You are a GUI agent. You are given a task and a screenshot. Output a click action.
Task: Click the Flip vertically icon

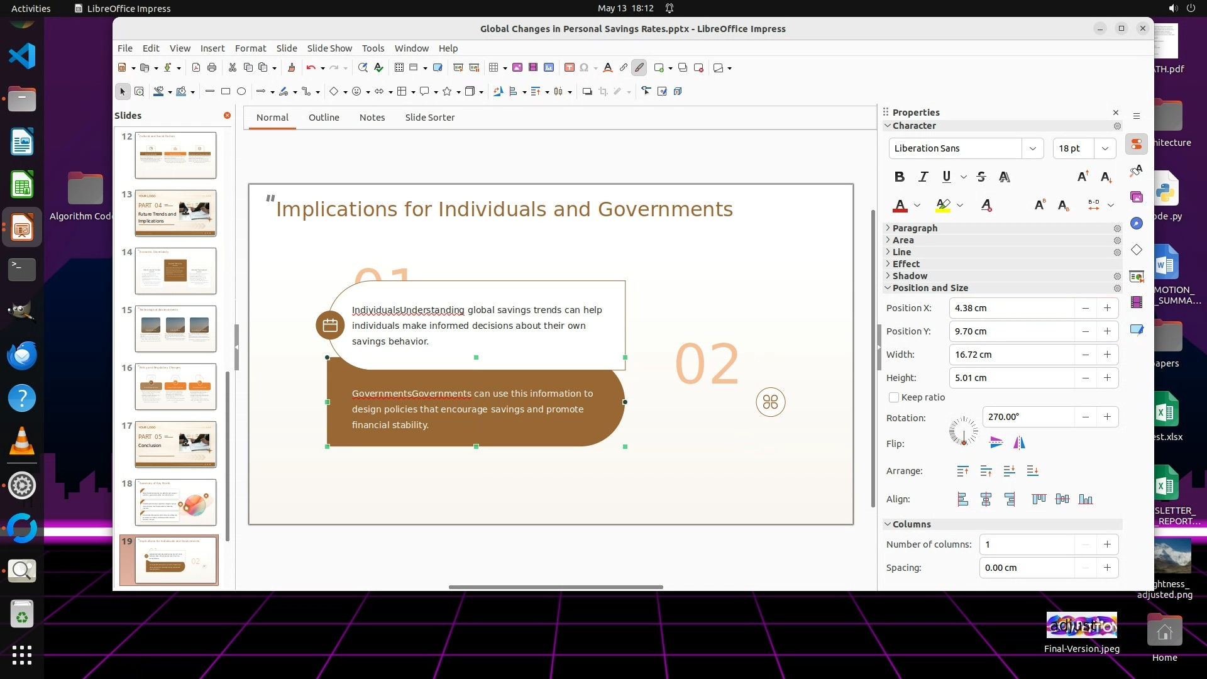click(x=996, y=443)
